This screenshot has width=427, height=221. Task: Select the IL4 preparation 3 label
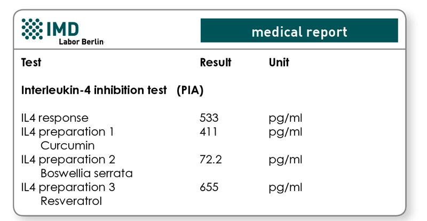click(68, 188)
